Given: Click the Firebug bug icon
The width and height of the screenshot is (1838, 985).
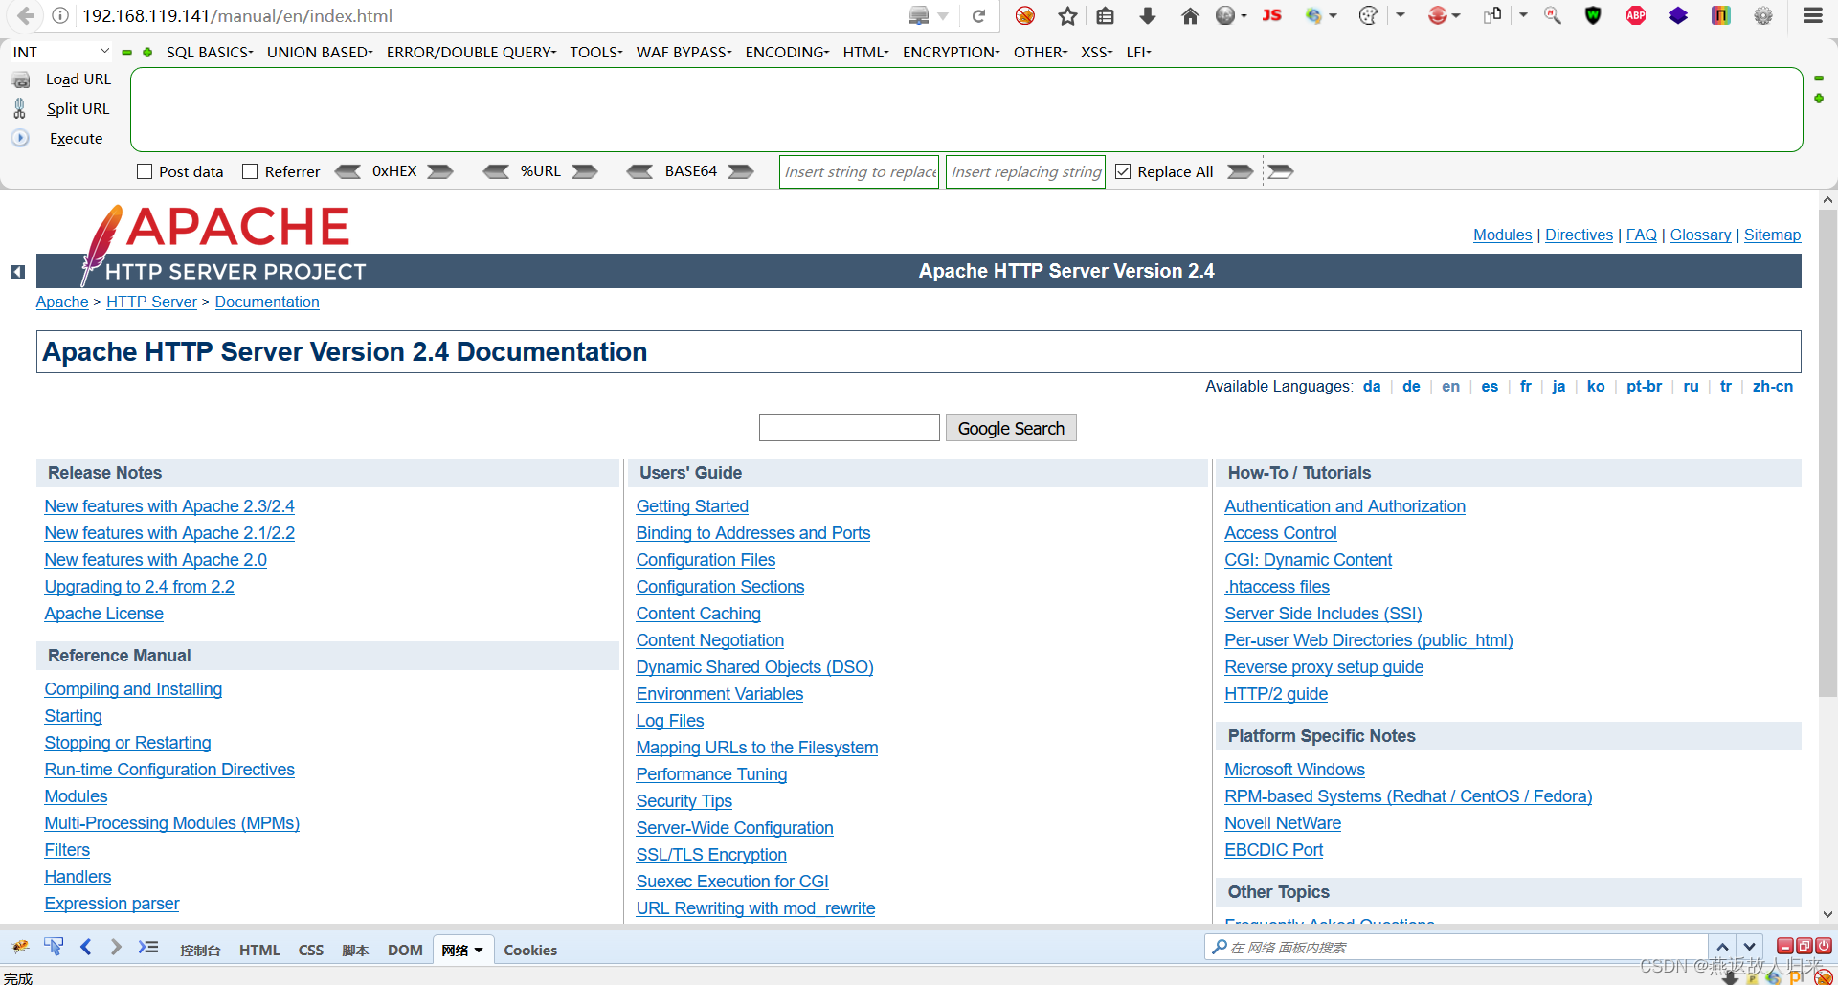Looking at the screenshot, I should [x=20, y=947].
